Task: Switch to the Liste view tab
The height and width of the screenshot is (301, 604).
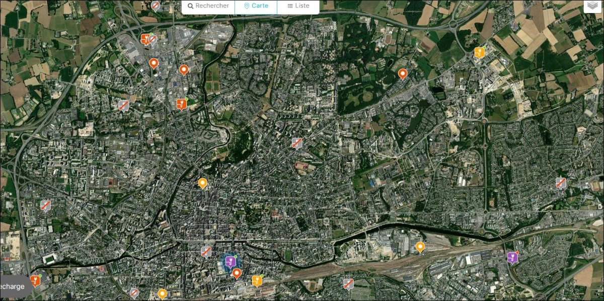Action: click(x=298, y=7)
